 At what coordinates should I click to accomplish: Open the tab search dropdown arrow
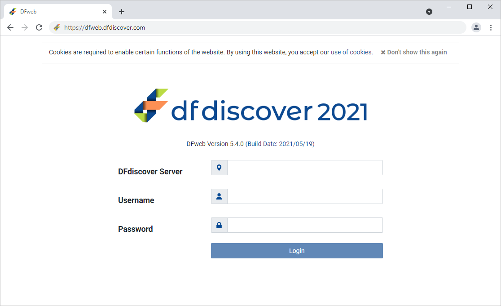click(429, 12)
